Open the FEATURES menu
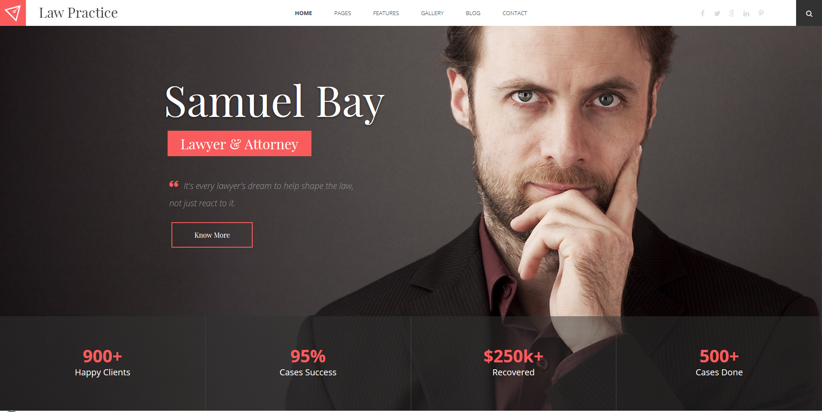This screenshot has width=822, height=412. (386, 13)
